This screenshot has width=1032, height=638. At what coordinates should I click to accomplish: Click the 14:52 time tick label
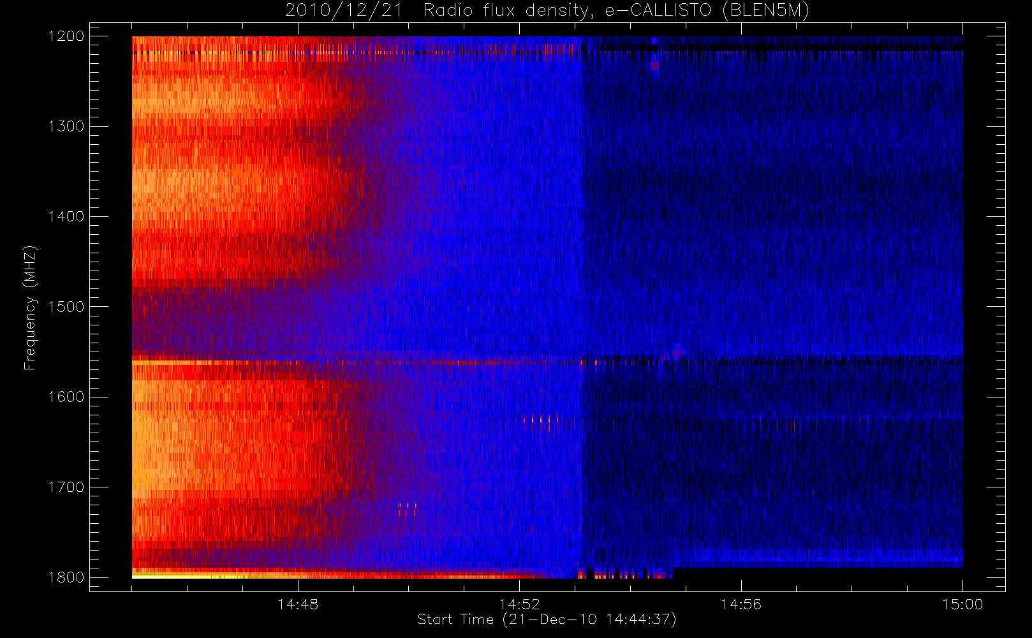tap(519, 604)
